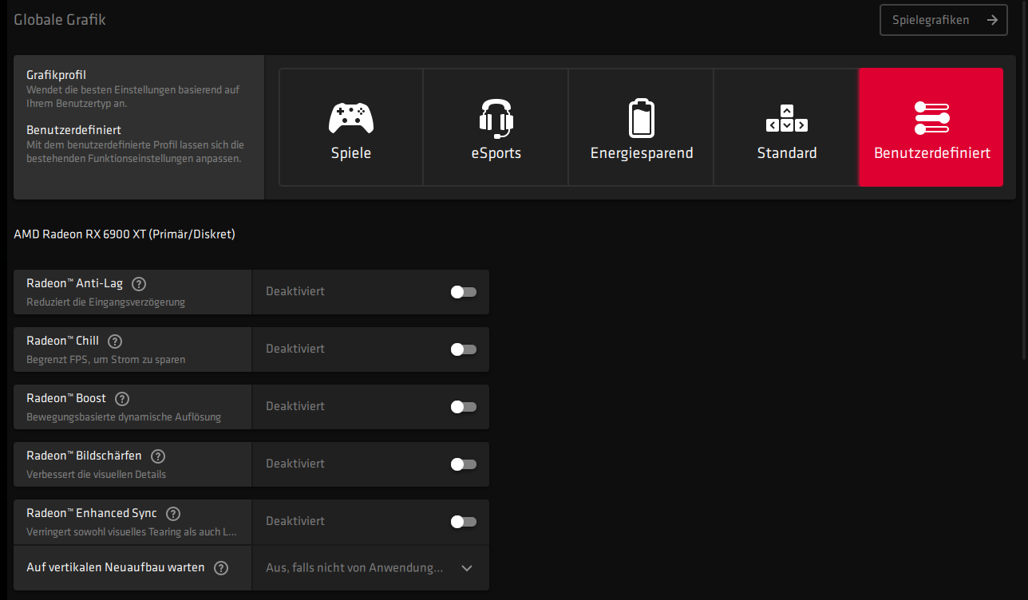The height and width of the screenshot is (600, 1028).
Task: Expand the vertical sync dropdown
Action: pyautogui.click(x=370, y=568)
